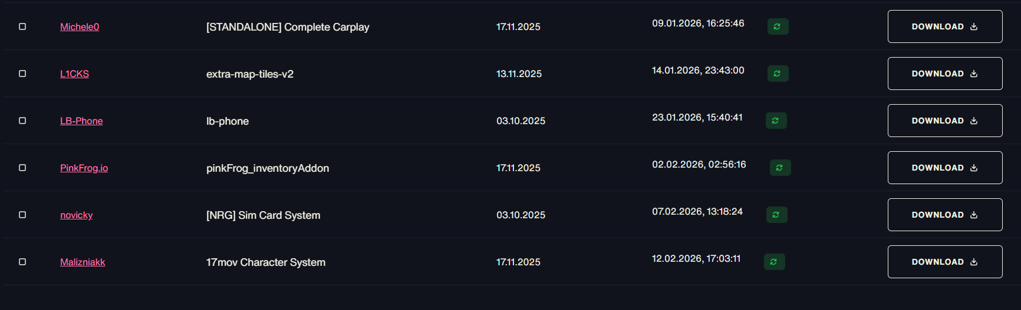The image size is (1021, 310).
Task: Toggle checkbox for PinkFrog.io row
Action: tap(22, 168)
